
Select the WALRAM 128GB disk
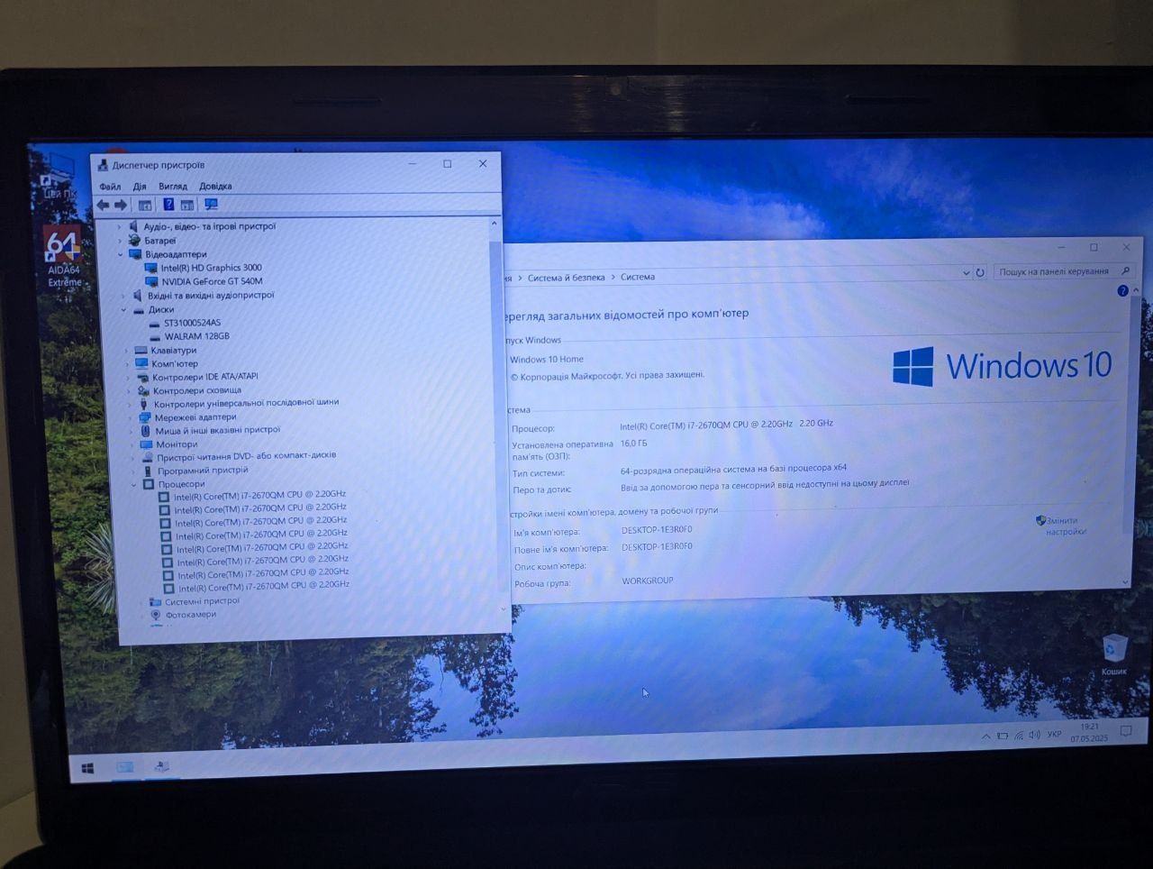tap(196, 336)
